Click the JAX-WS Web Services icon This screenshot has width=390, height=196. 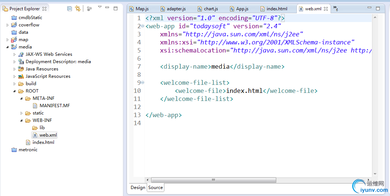tap(21, 54)
